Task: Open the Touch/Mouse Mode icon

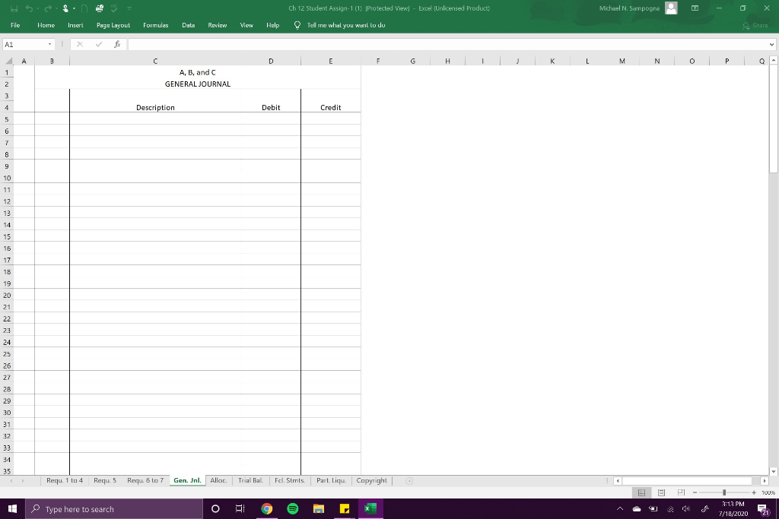Action: (65, 8)
